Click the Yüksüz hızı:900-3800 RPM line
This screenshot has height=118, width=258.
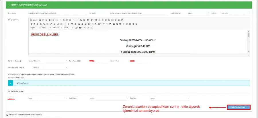pos(138,52)
